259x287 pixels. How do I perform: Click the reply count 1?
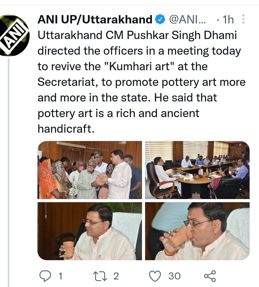tap(61, 276)
